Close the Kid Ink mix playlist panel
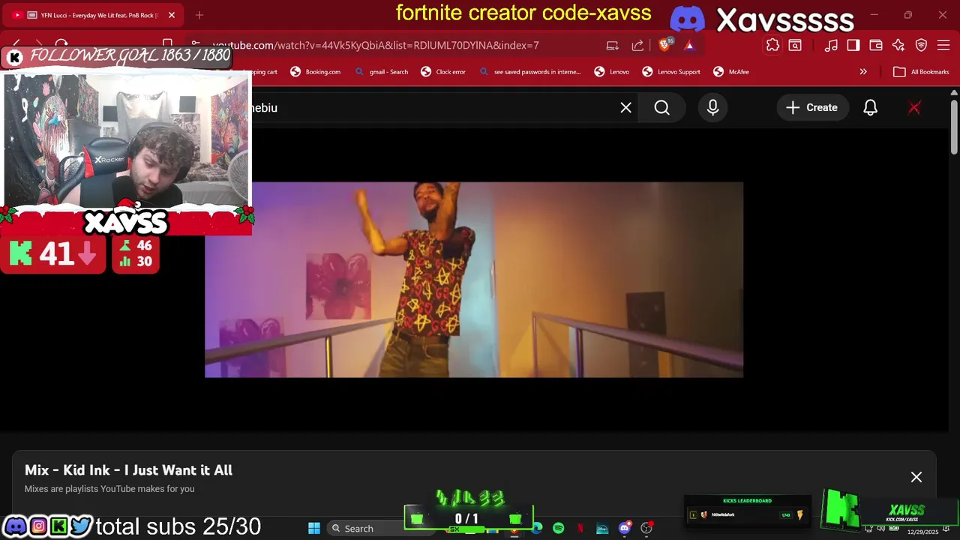The width and height of the screenshot is (960, 540). click(916, 477)
